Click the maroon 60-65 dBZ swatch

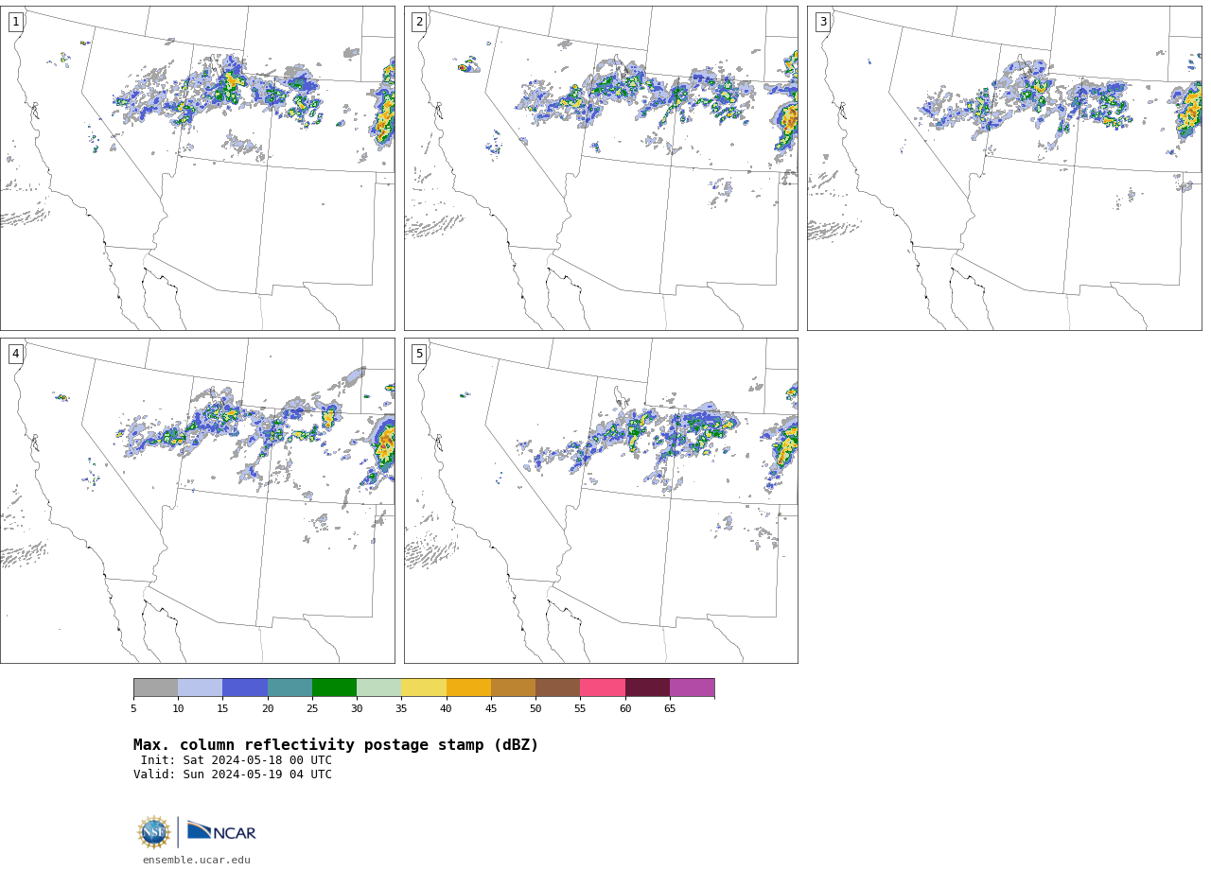pos(647,687)
